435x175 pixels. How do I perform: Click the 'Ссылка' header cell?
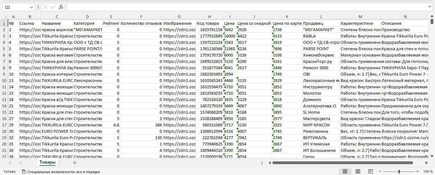point(30,23)
